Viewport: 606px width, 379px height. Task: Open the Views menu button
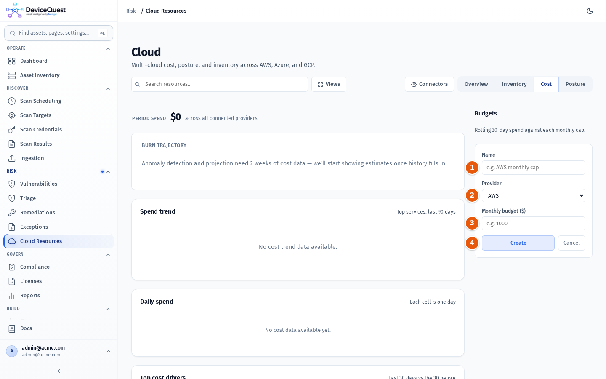(329, 84)
